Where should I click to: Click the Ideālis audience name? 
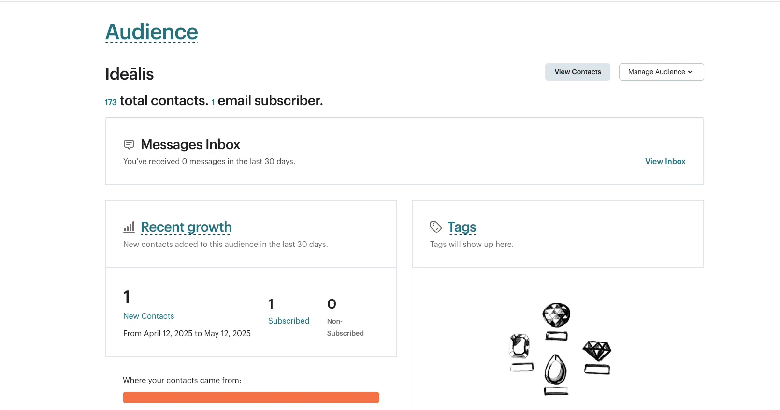coord(130,74)
